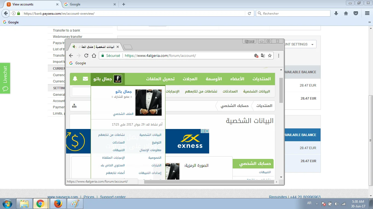Screen dimensions: 373x209
Task: Expand the account settings dropdown on Paysera
Action: coord(299,44)
